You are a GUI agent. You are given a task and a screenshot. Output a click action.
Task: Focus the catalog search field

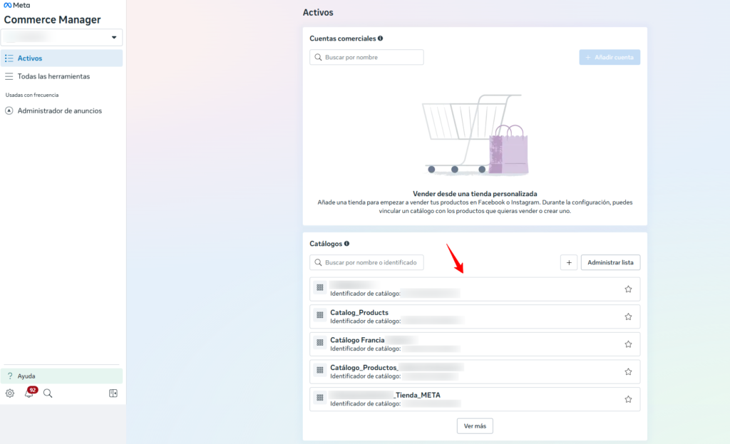[366, 262]
